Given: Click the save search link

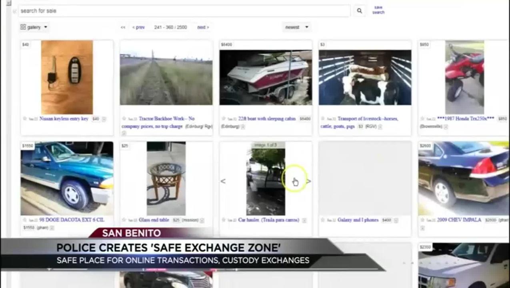Looking at the screenshot, I should click(378, 10).
